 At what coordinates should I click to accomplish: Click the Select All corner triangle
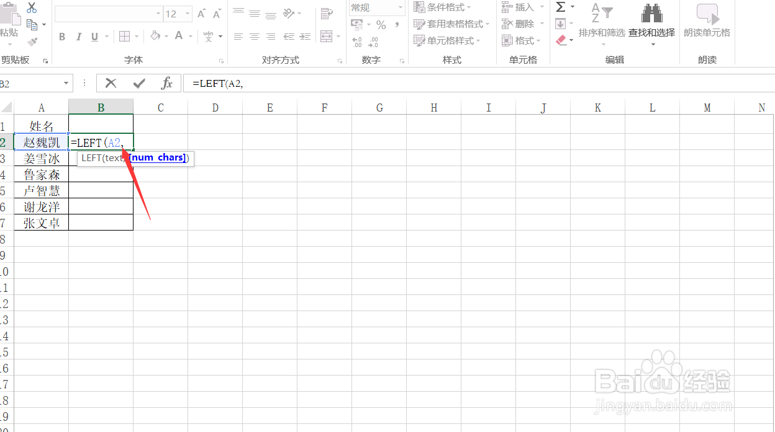tap(7, 108)
